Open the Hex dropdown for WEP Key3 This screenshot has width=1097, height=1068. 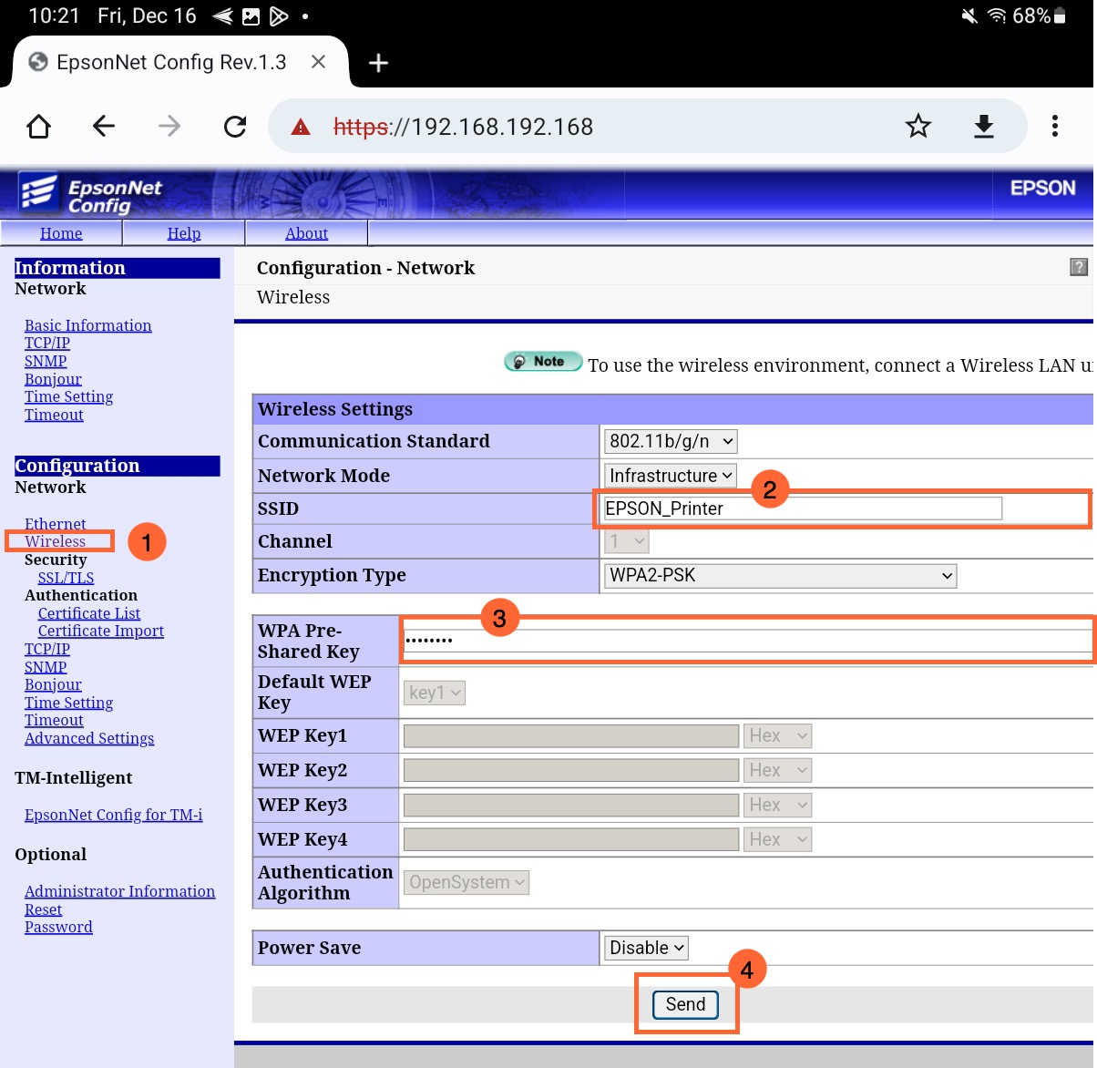click(778, 805)
